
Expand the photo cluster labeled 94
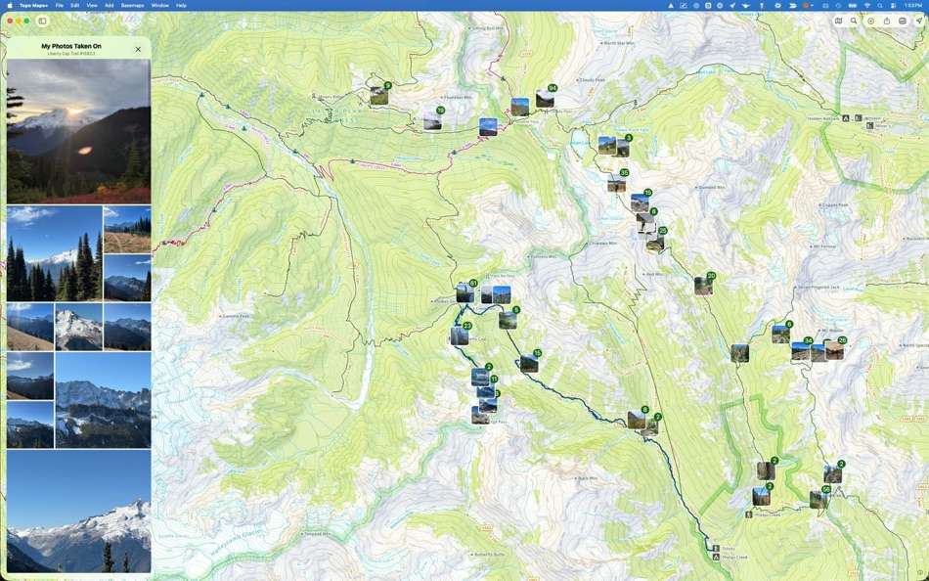click(x=553, y=88)
